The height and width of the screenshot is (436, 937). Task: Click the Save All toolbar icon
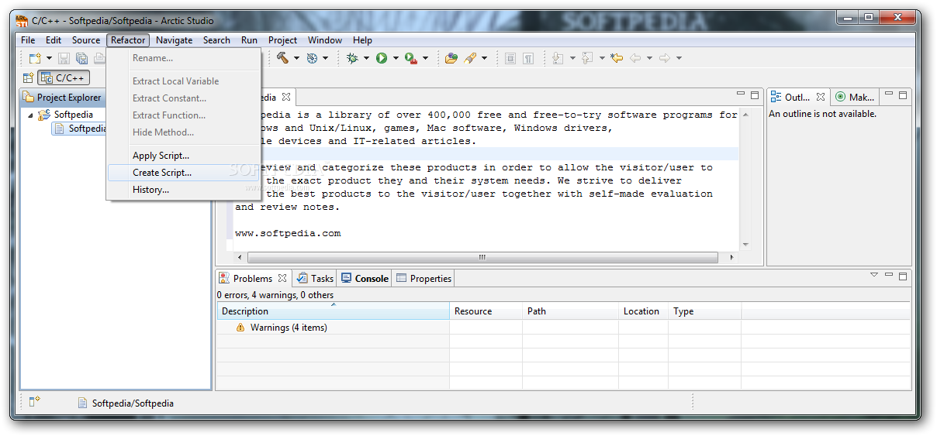point(81,58)
